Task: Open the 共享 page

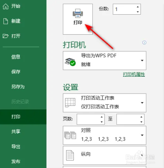Action: coord(16,132)
